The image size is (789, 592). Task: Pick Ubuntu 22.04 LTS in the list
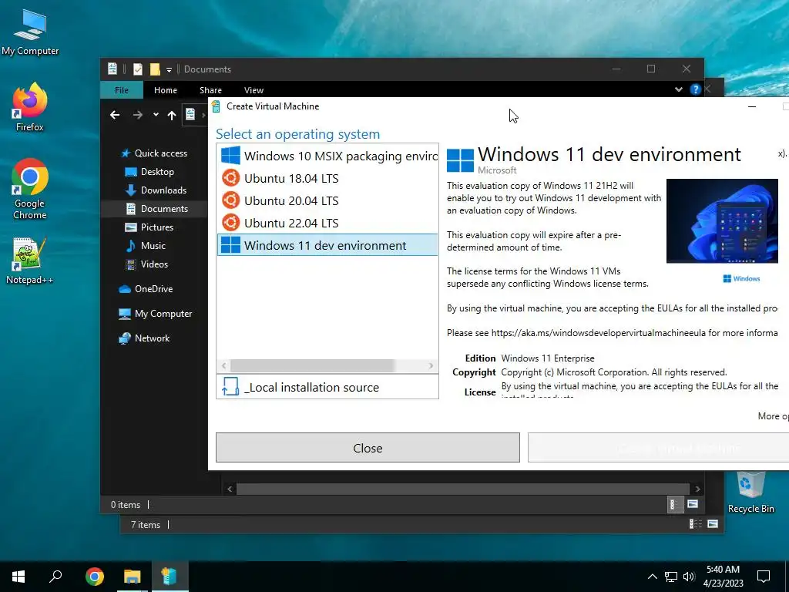[x=327, y=223]
